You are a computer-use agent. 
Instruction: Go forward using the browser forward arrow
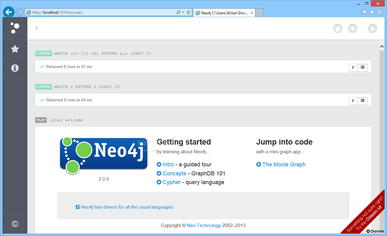coord(20,12)
